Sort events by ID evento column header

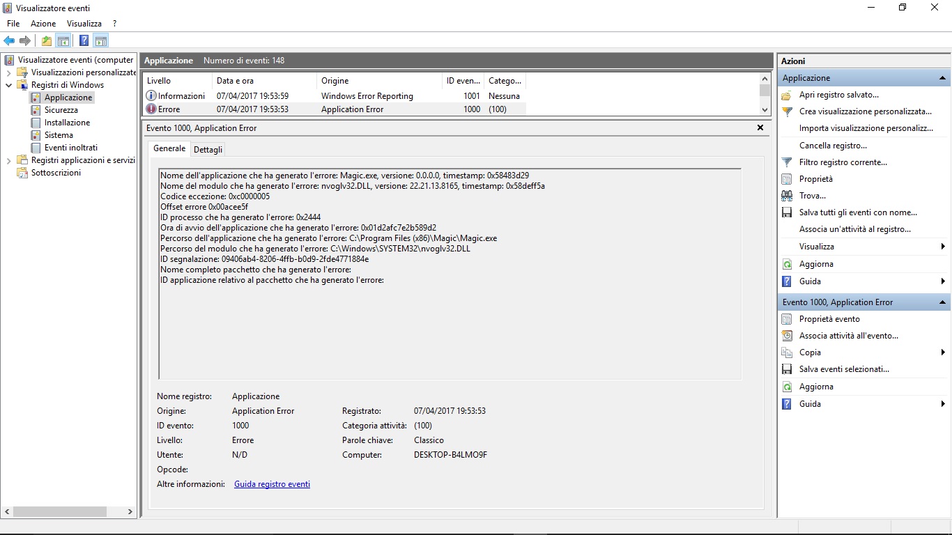463,81
